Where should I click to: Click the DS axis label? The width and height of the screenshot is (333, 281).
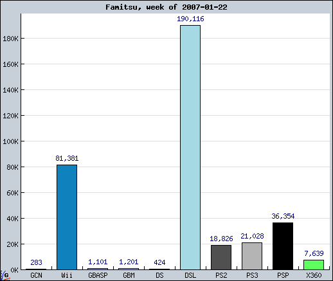click(x=159, y=275)
